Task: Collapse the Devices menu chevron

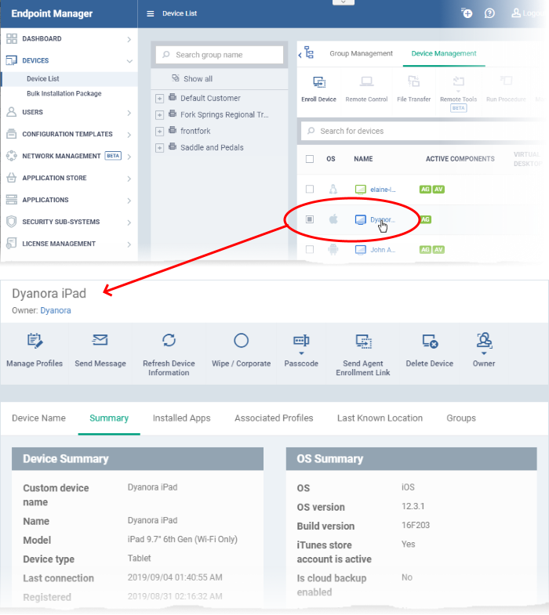Action: 129,61
